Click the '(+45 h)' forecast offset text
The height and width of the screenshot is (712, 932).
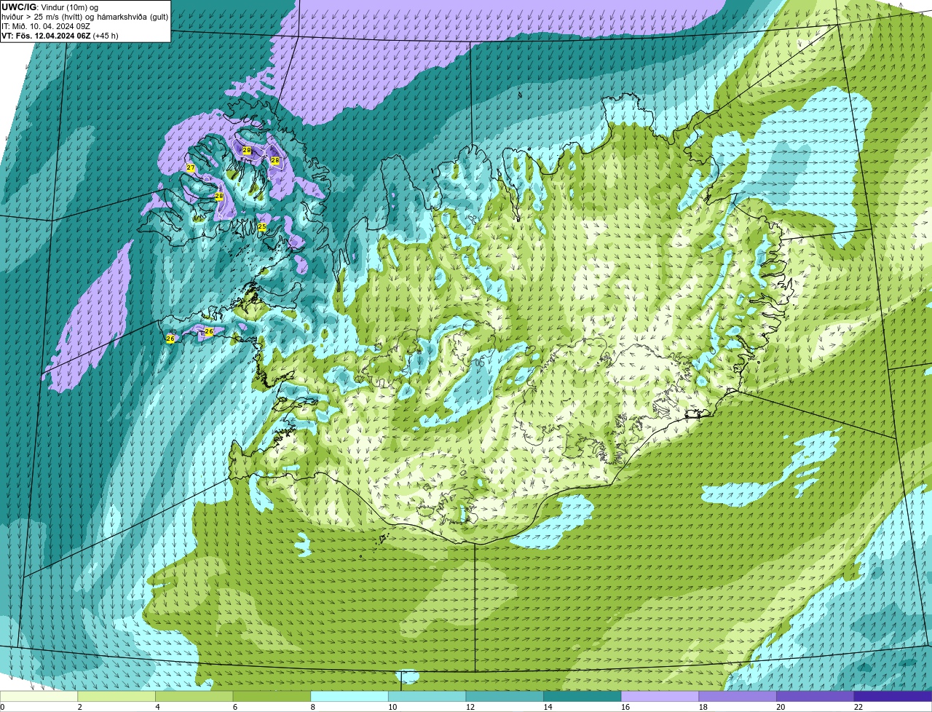[x=106, y=35]
